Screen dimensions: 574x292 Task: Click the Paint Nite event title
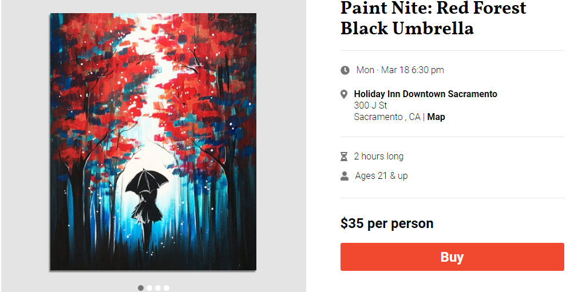(x=433, y=18)
